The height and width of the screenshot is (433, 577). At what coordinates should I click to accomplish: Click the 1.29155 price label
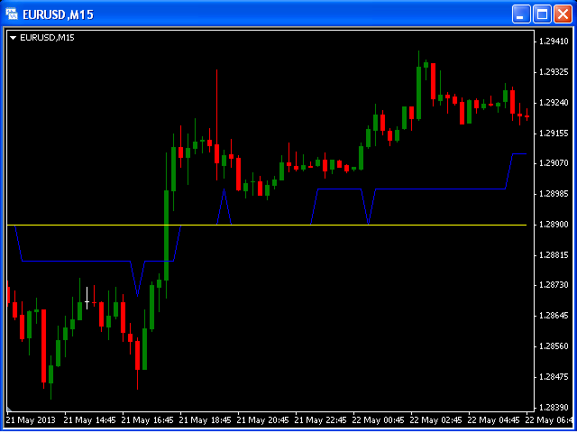[553, 133]
